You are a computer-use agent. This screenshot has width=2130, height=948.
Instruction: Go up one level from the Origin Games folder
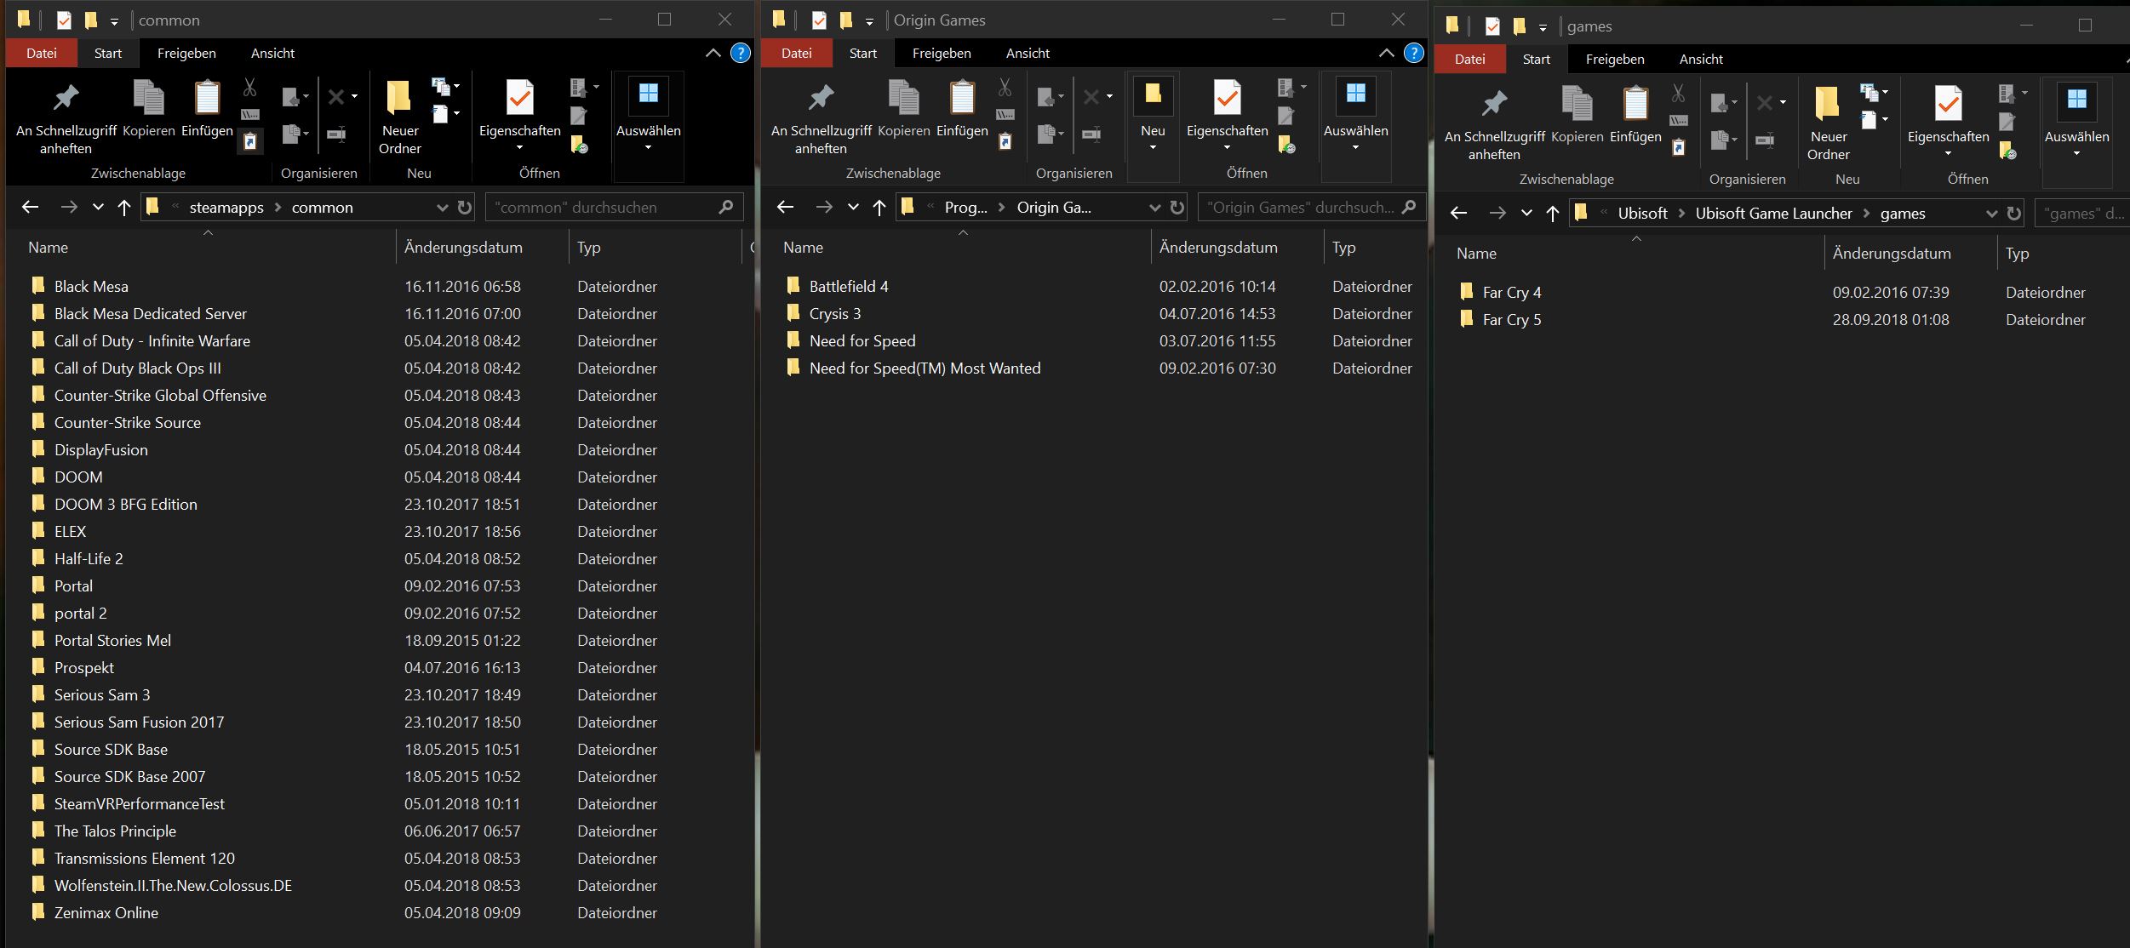[x=879, y=208]
